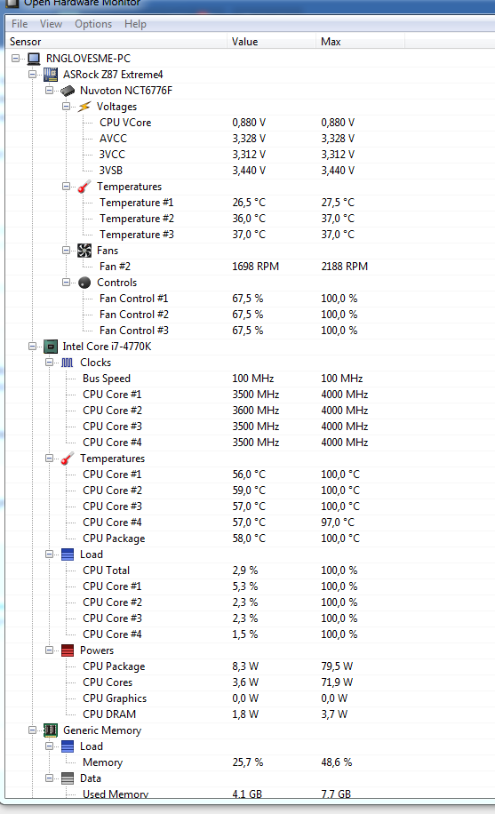Collapse the Generic Memory node
The height and width of the screenshot is (814, 495).
pyautogui.click(x=32, y=730)
